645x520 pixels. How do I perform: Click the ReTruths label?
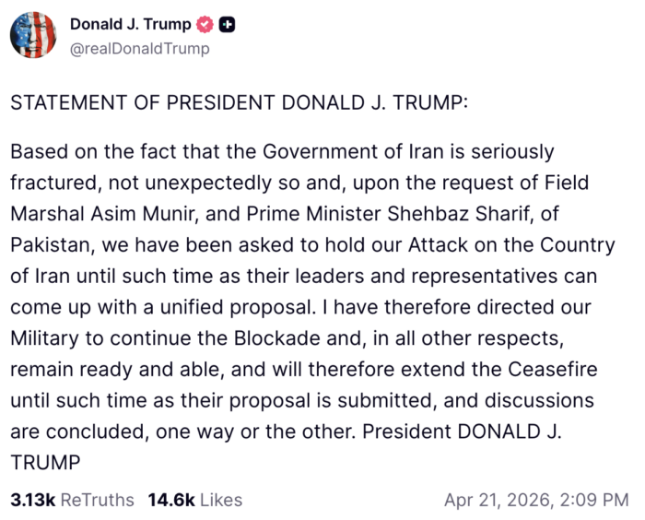98,500
